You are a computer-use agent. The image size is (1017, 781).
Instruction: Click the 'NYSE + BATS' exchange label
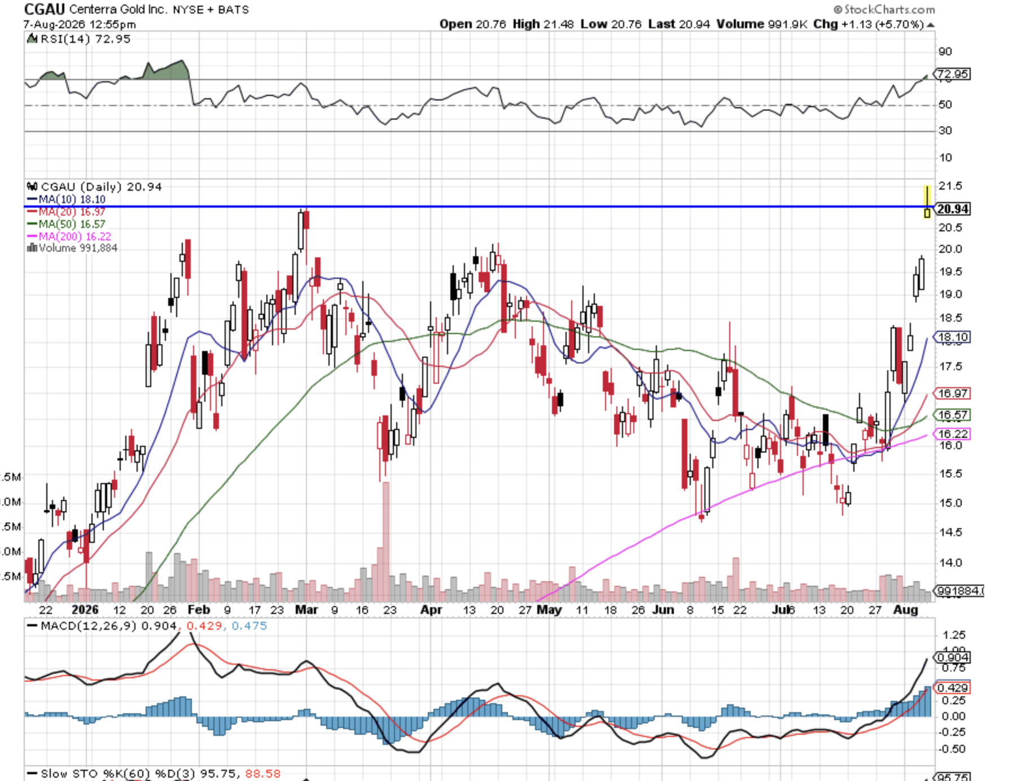tap(211, 10)
